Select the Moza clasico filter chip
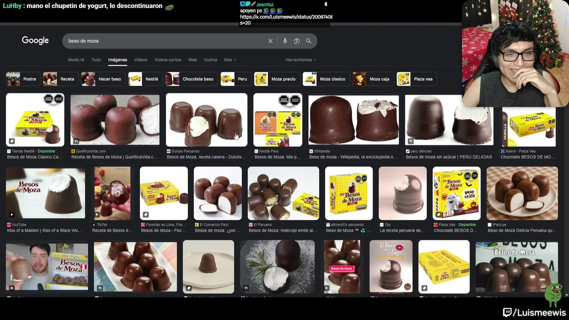This screenshot has width=569, height=320. (x=325, y=79)
